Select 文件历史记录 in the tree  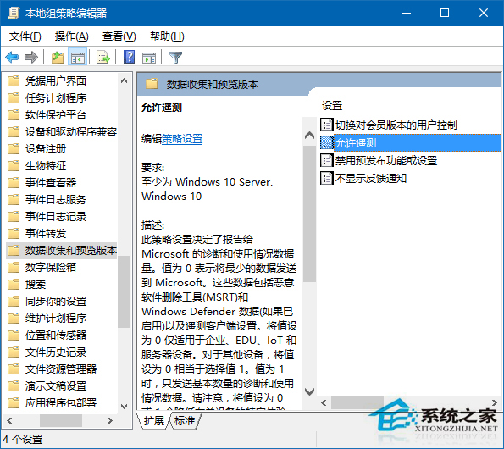click(x=56, y=352)
